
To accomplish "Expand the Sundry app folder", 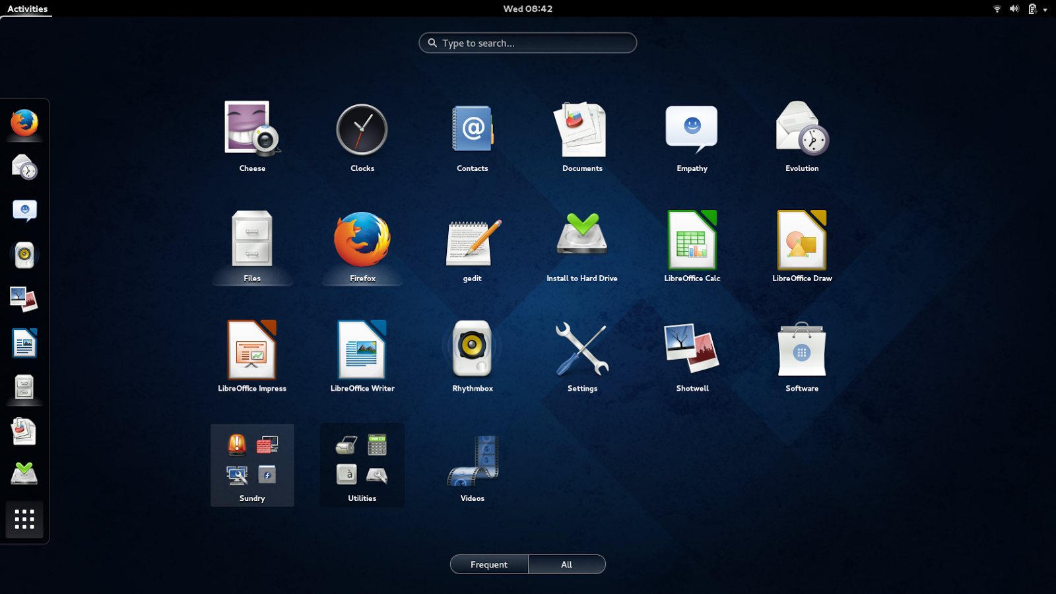I will point(251,460).
